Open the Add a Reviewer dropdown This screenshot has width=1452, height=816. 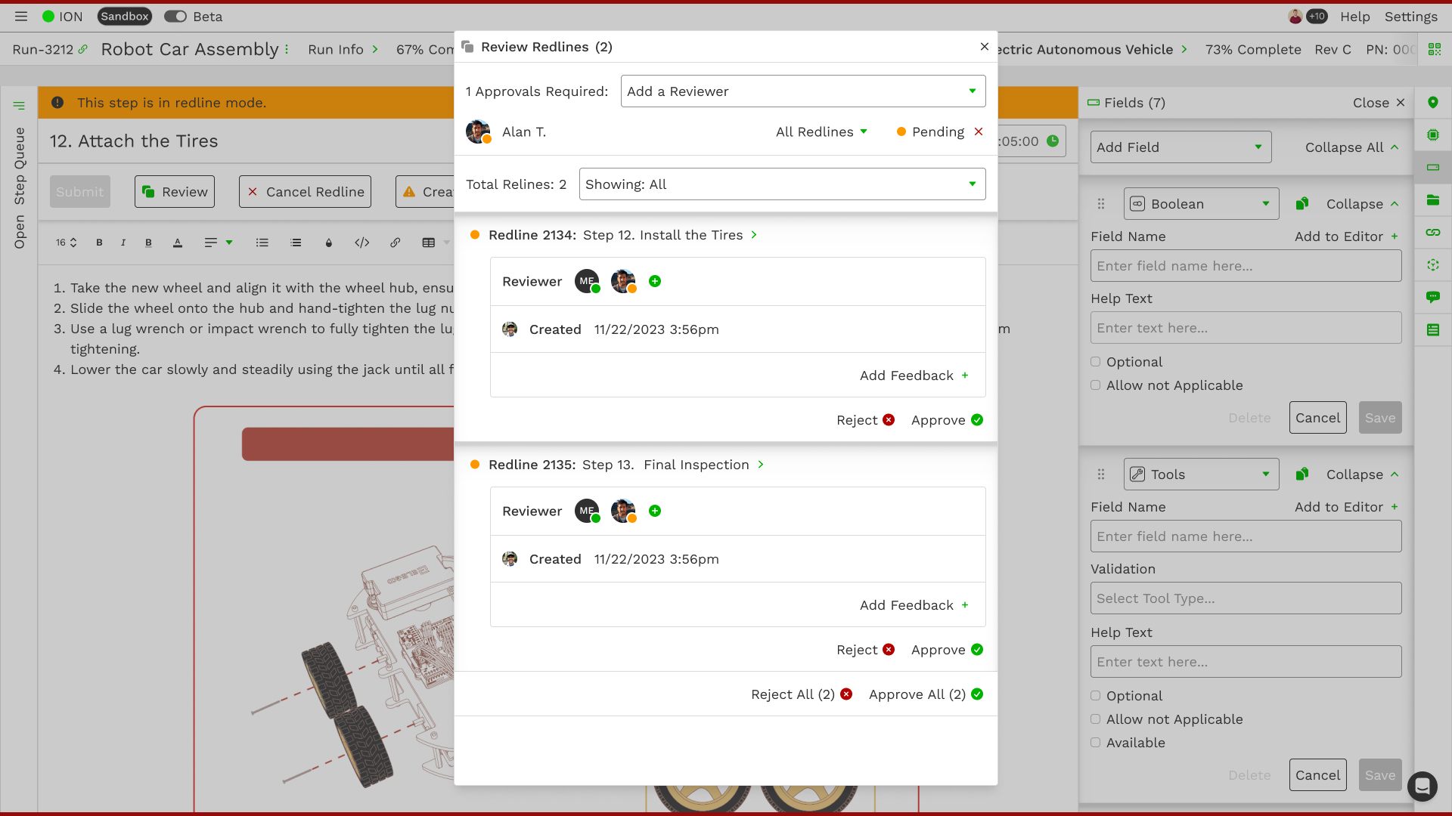pos(803,91)
